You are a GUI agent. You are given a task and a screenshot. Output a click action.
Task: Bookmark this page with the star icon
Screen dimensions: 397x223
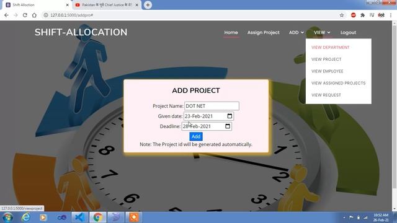tap(342, 15)
